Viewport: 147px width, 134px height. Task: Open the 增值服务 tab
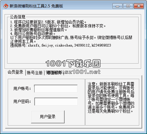[54, 73]
